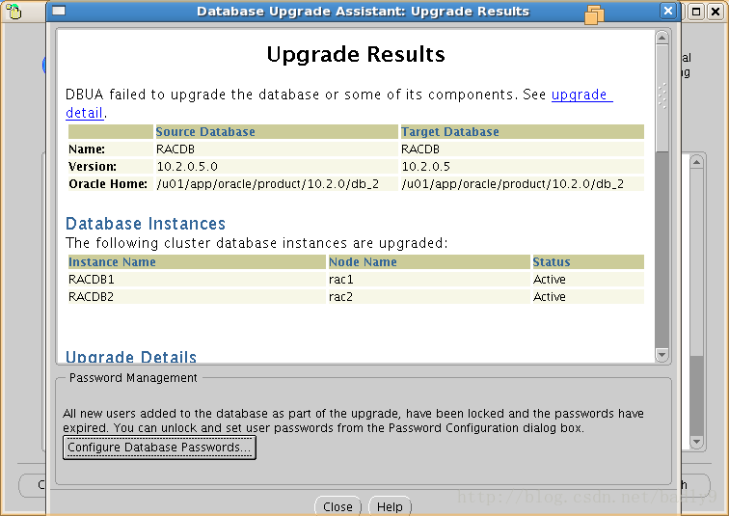
Task: Select the Source Database column header
Action: (276, 131)
